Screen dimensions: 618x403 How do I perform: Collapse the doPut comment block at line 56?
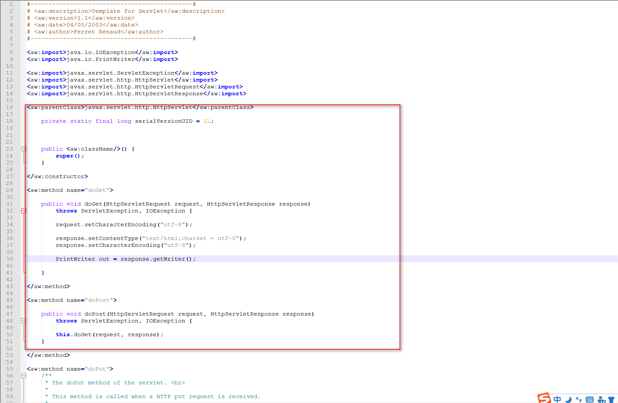24,376
